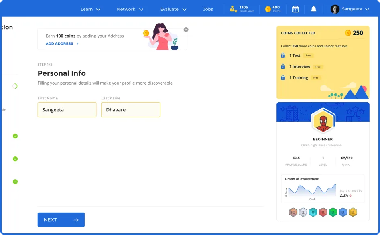Click the yellow hexagon badge
The height and width of the screenshot is (235, 380).
click(x=353, y=212)
